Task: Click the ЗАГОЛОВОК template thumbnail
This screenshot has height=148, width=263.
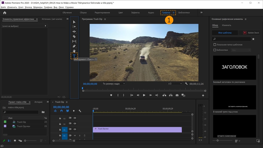Action: tap(235, 67)
